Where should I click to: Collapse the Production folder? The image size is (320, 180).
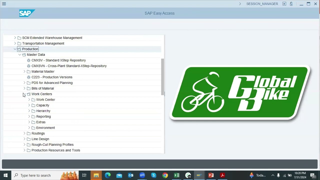pos(15,49)
